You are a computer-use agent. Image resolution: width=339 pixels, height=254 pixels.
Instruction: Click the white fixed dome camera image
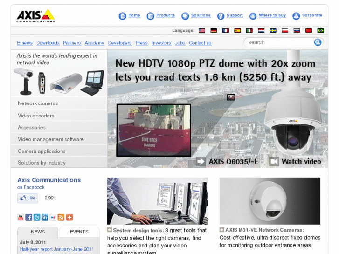[270, 201]
